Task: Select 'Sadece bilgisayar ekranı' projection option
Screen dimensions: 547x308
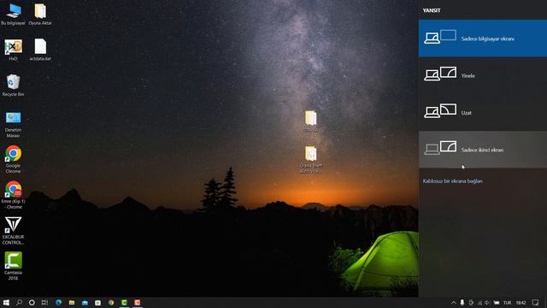Action: 483,38
